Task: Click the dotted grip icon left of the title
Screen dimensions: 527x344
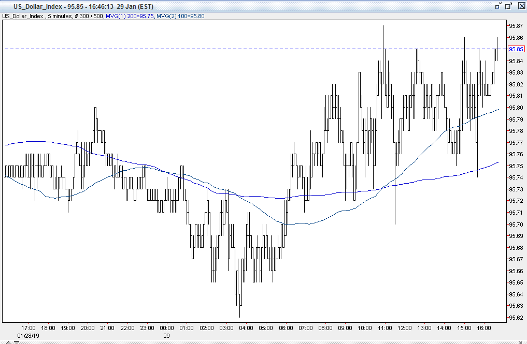Action: [7, 6]
